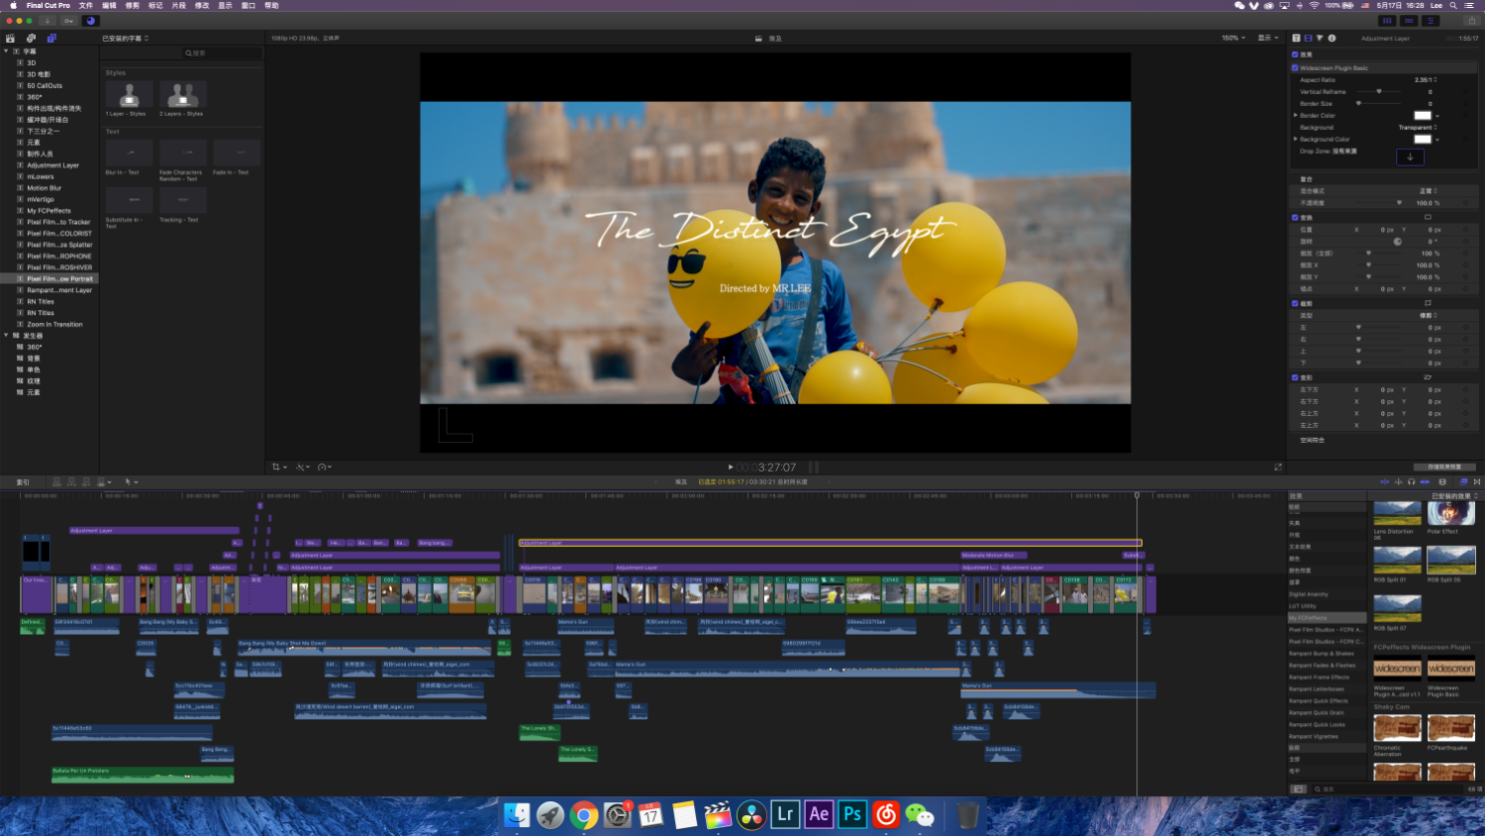Select Adjustment Layer in titles sidebar
1485x836 pixels.
pyautogui.click(x=53, y=165)
